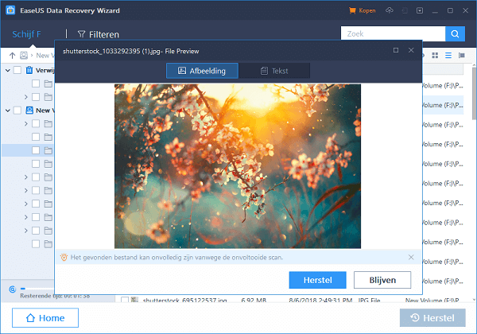Collapse the New Volume tree node

[x=7, y=110]
